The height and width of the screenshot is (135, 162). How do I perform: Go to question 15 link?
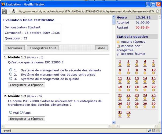(x=153, y=78)
